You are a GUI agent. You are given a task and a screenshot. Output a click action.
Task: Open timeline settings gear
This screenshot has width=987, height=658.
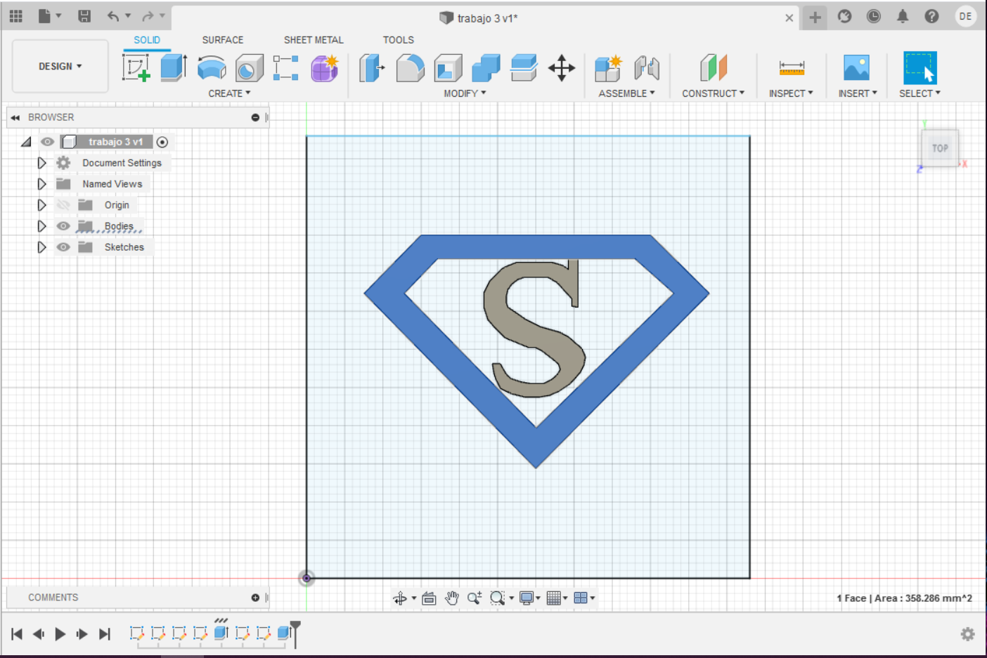click(968, 634)
